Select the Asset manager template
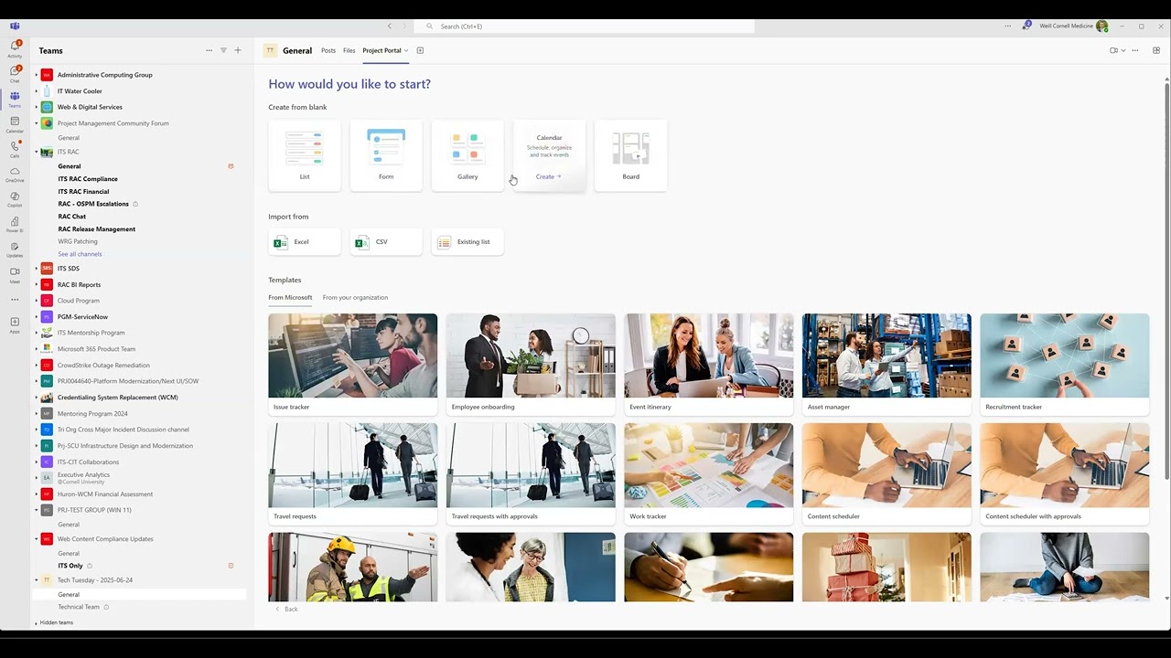Screen dimensions: 1171x658 [886, 365]
